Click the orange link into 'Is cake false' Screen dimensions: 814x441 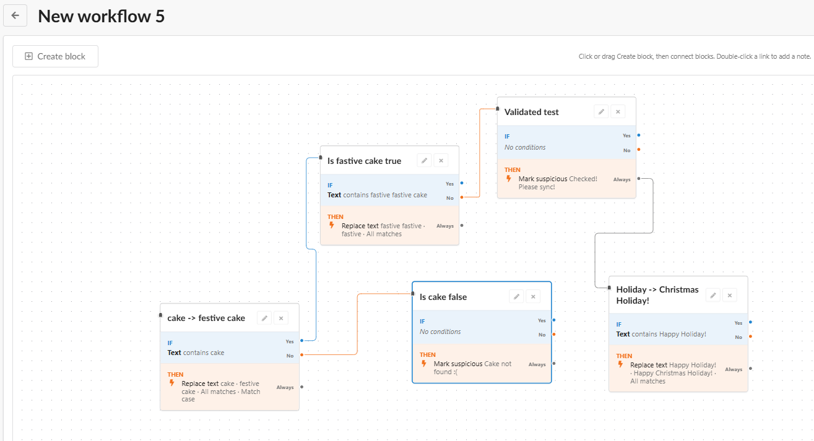[x=358, y=324]
